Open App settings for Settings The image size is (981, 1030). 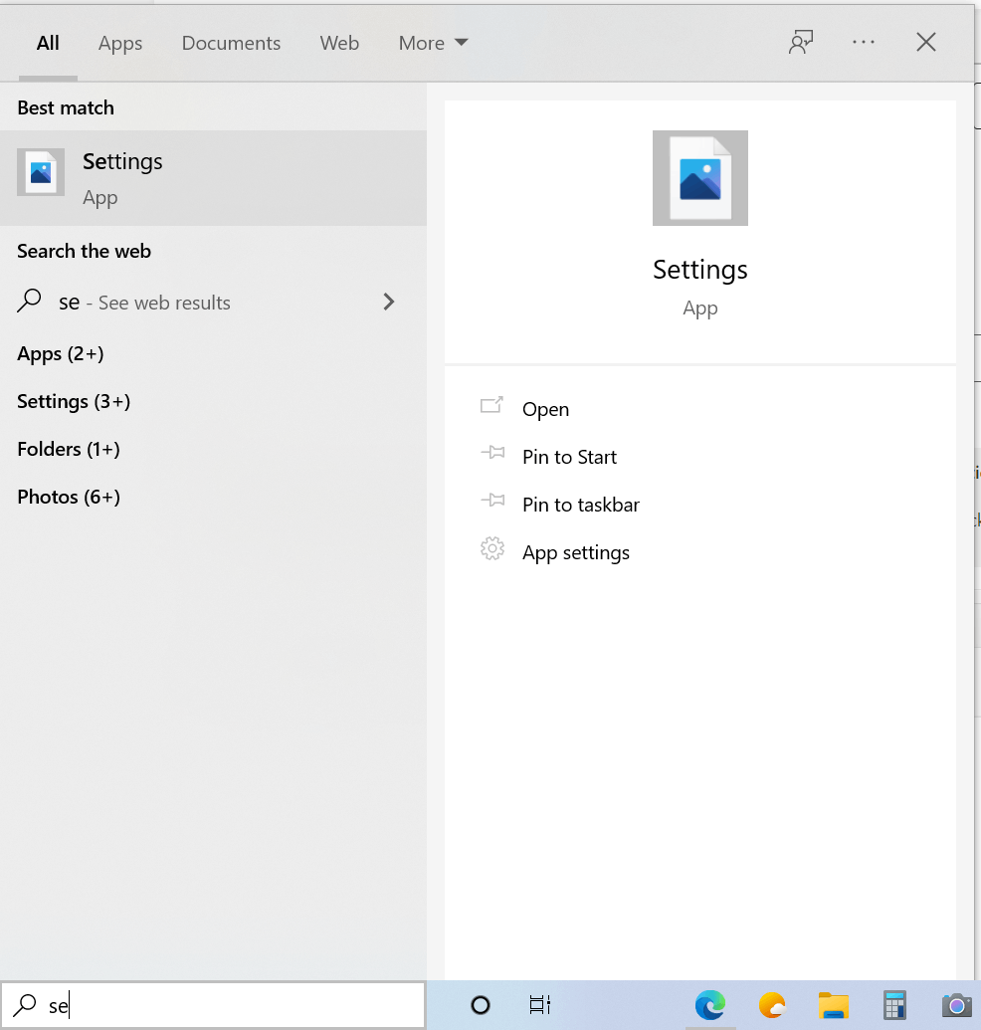click(576, 552)
